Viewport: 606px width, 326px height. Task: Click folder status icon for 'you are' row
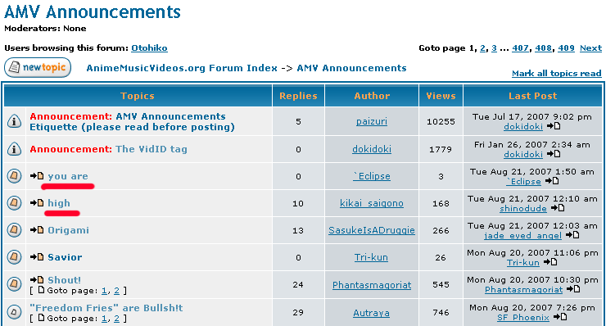click(14, 176)
